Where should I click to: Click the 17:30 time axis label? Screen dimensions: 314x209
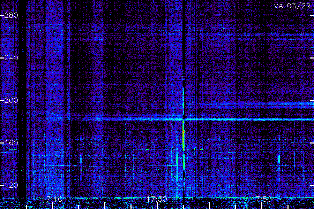click(x=157, y=199)
